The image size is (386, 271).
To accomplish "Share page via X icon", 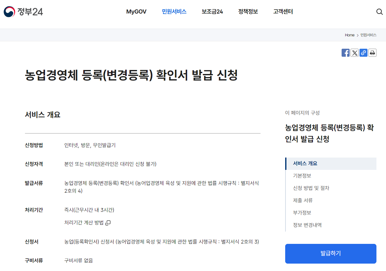I will 355,53.
